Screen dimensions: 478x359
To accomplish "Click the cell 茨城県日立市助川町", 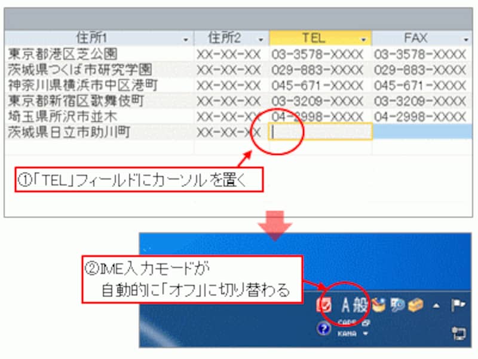I will (x=99, y=132).
